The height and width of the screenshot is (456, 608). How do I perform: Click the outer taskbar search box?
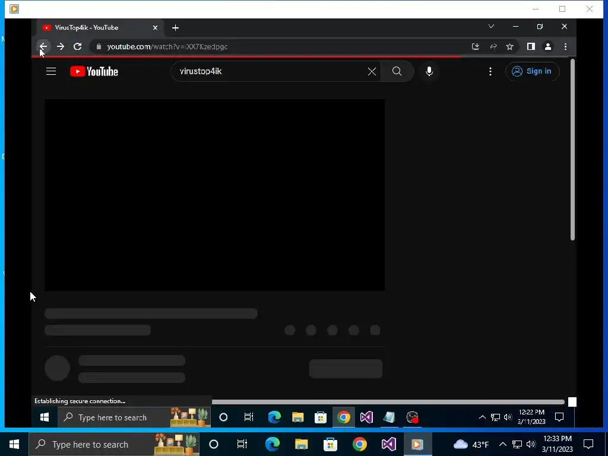coord(115,444)
